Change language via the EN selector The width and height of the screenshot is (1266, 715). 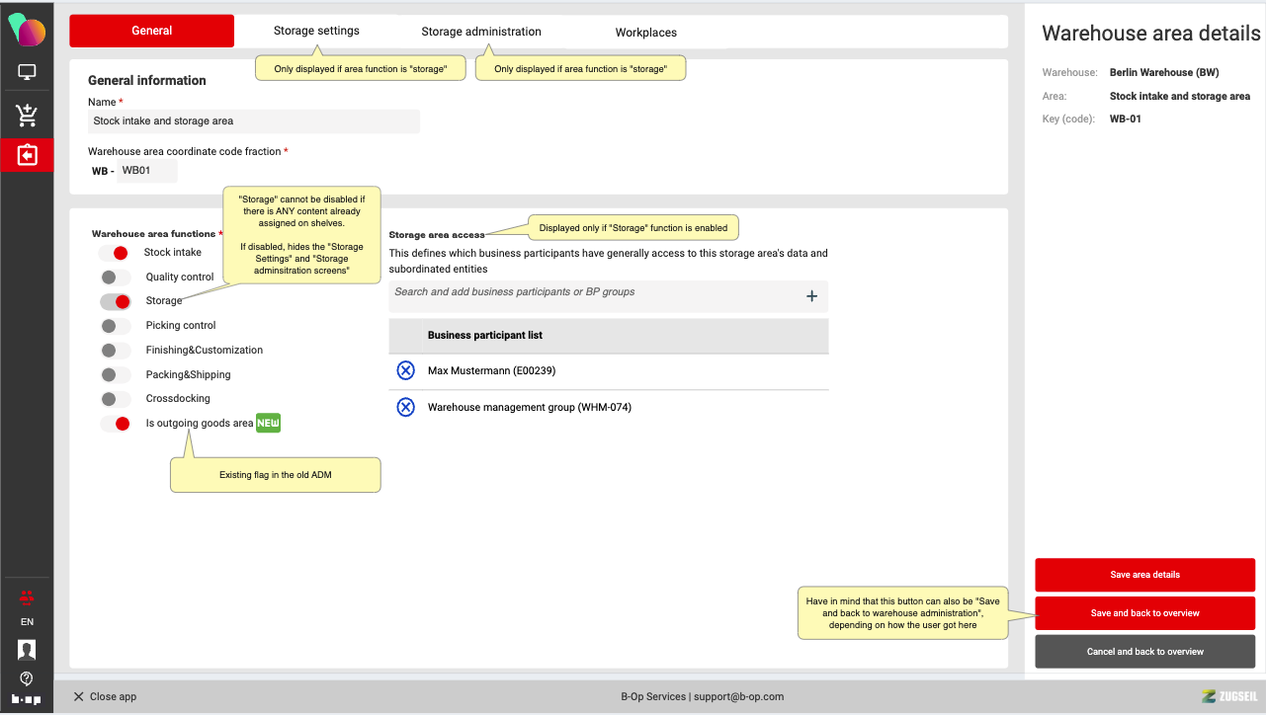tap(27, 622)
